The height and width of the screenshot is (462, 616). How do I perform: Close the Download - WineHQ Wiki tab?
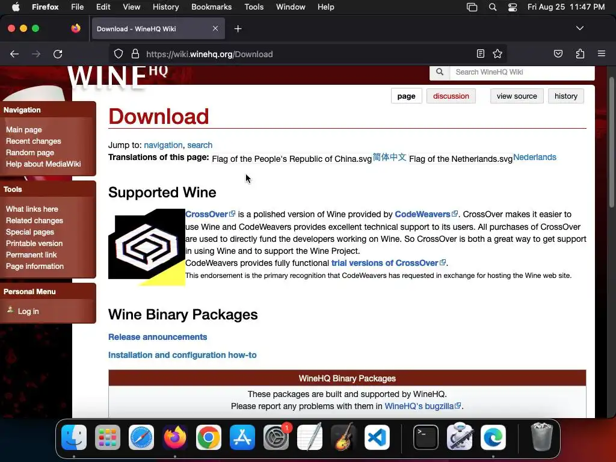coord(215,28)
